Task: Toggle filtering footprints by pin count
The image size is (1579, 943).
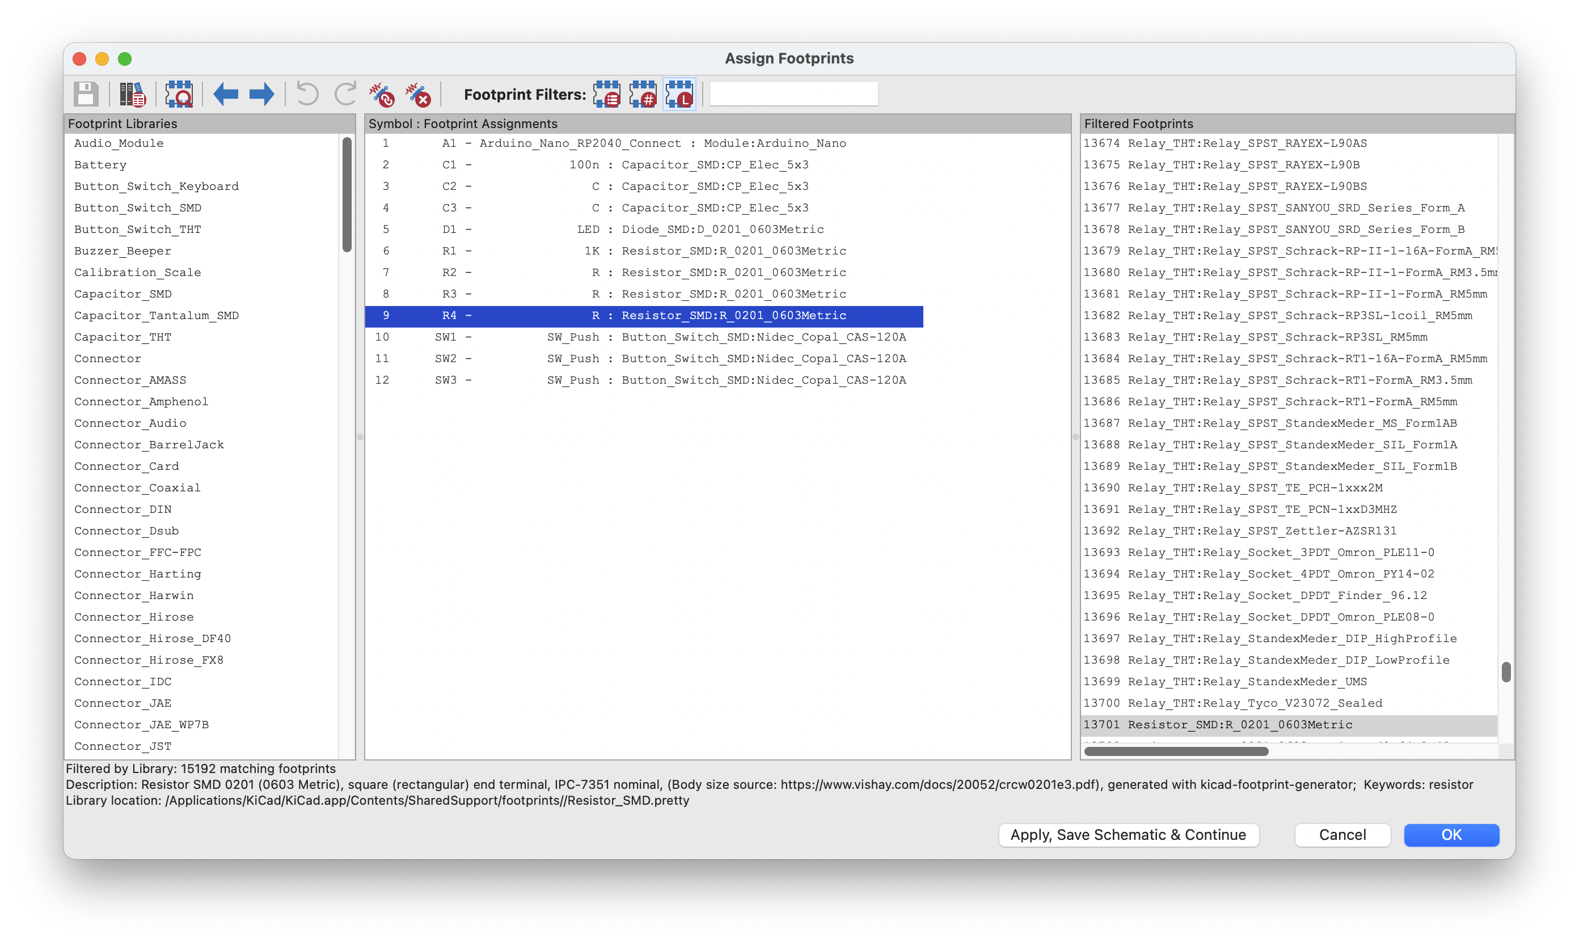Action: [643, 94]
